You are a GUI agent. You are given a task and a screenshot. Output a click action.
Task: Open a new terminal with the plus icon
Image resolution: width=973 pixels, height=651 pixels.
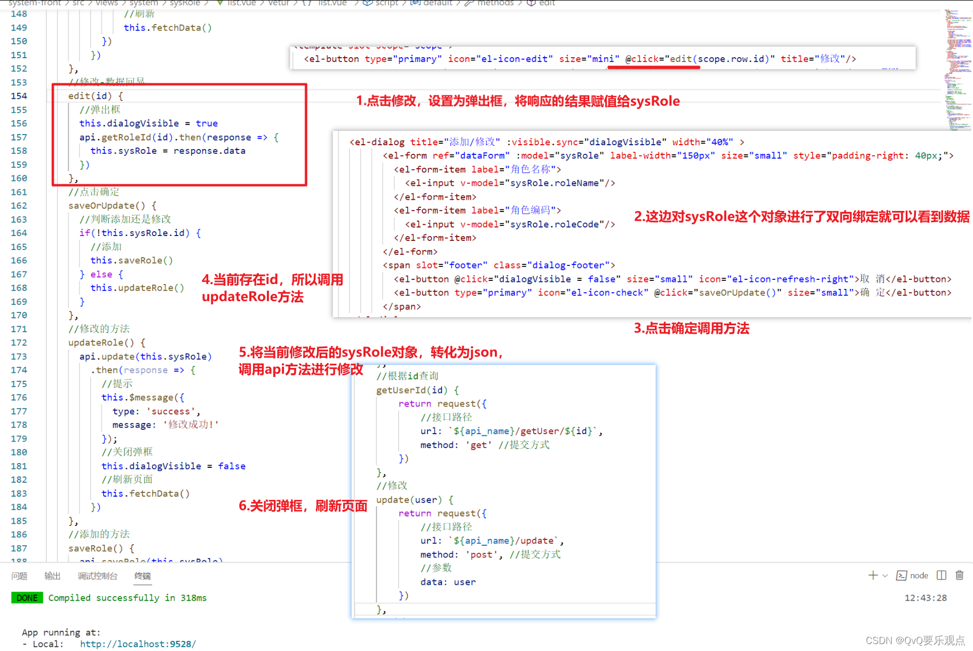pos(873,575)
